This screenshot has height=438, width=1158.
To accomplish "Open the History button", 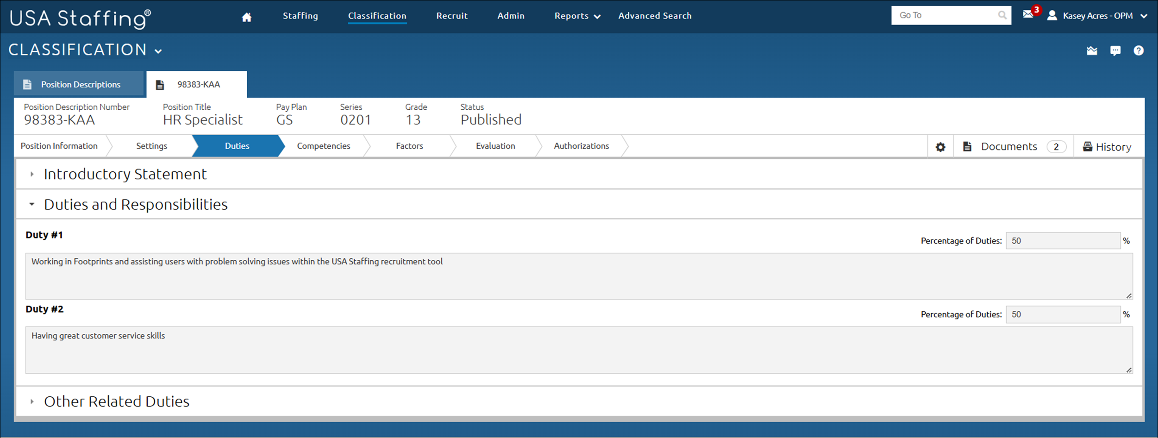I will [x=1107, y=147].
